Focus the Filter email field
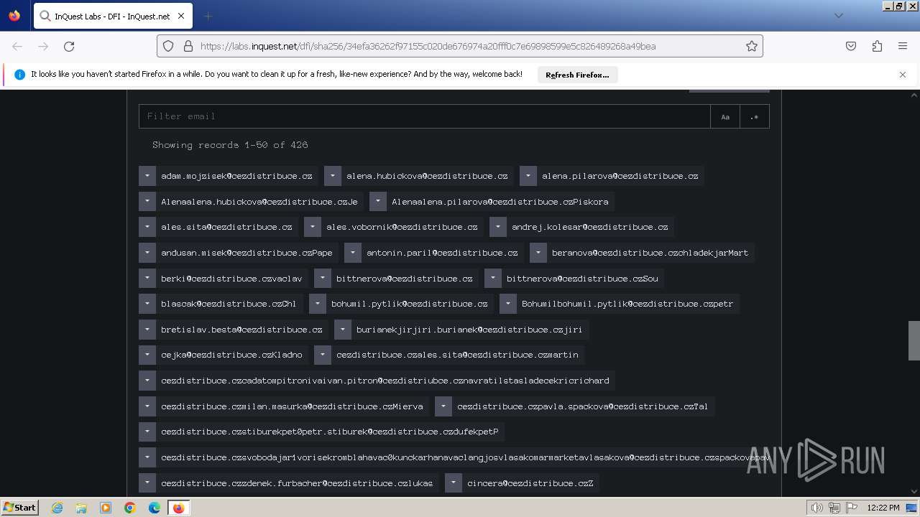 click(x=424, y=116)
